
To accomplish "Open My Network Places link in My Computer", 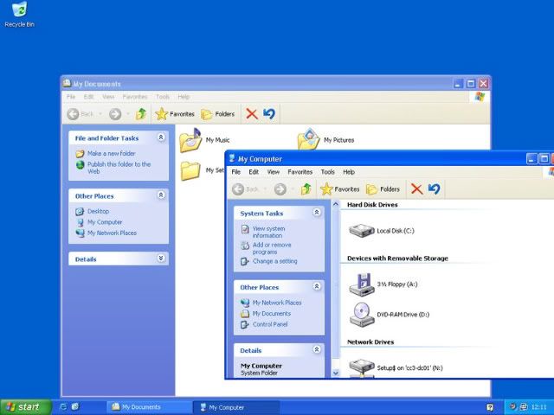I will click(277, 303).
